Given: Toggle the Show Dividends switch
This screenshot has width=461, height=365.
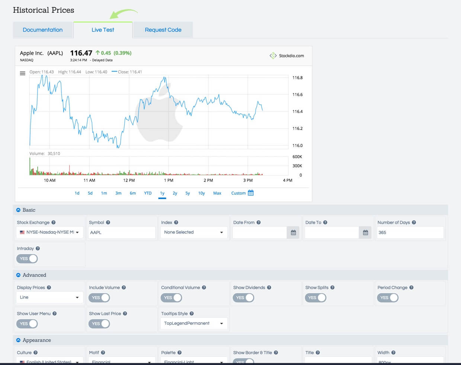Looking at the screenshot, I should pos(244,298).
